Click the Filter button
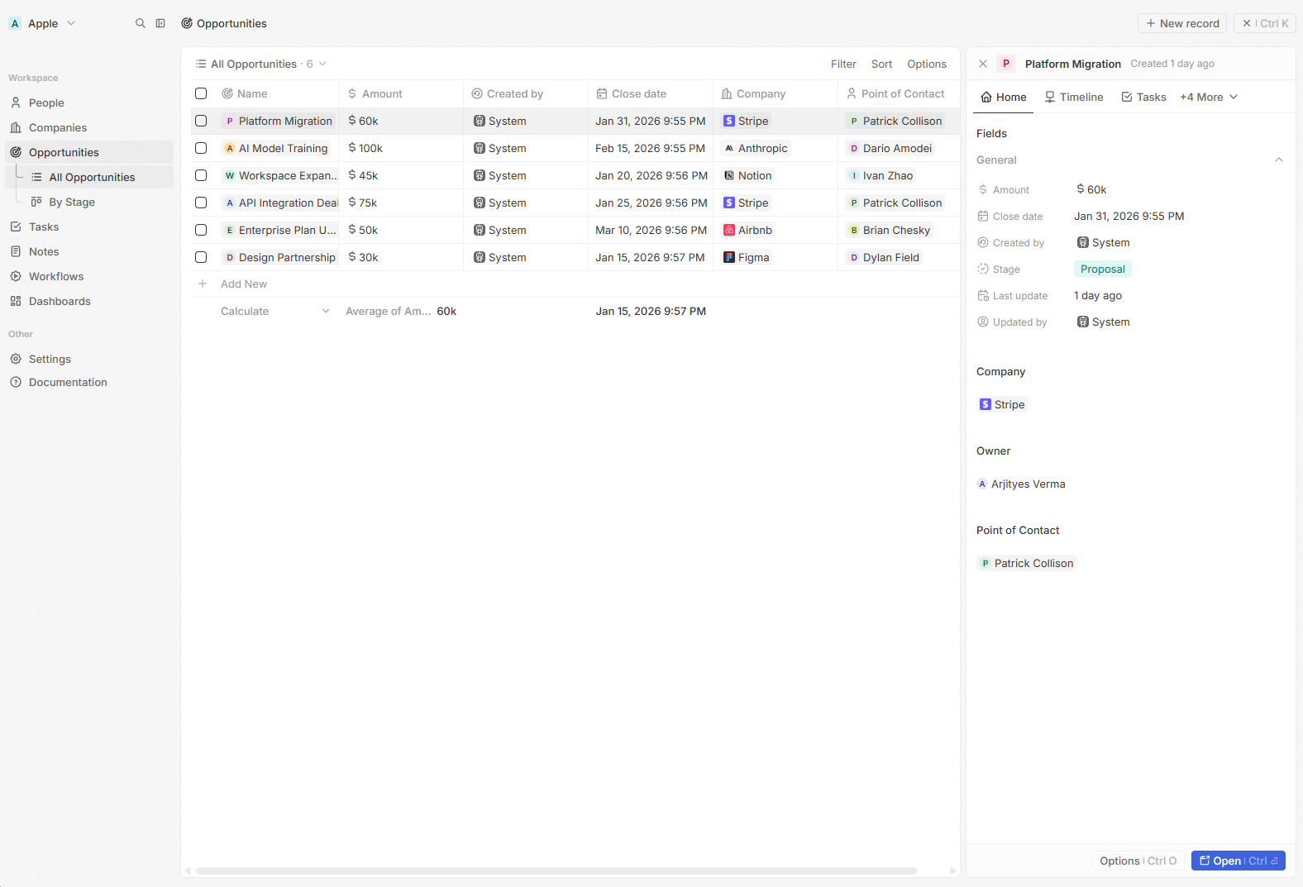 click(x=843, y=64)
